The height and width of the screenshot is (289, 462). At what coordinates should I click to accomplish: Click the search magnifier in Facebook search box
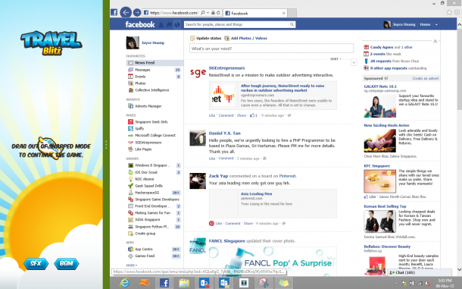pos(292,24)
